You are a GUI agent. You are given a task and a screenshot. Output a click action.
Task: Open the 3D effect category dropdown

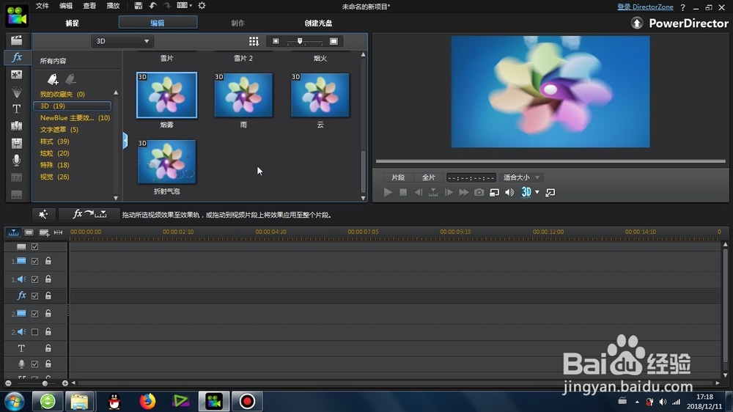(122, 41)
